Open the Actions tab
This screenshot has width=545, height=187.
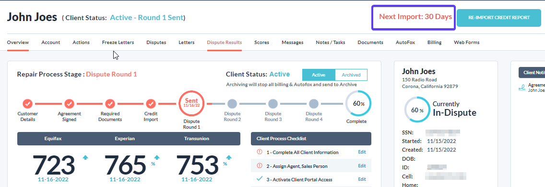[81, 42]
